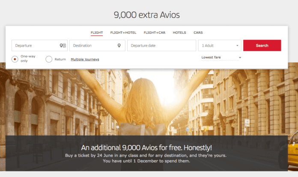Click the Lowest fare dropdown arrow
Viewport: 298px width, 177px height.
240,57
